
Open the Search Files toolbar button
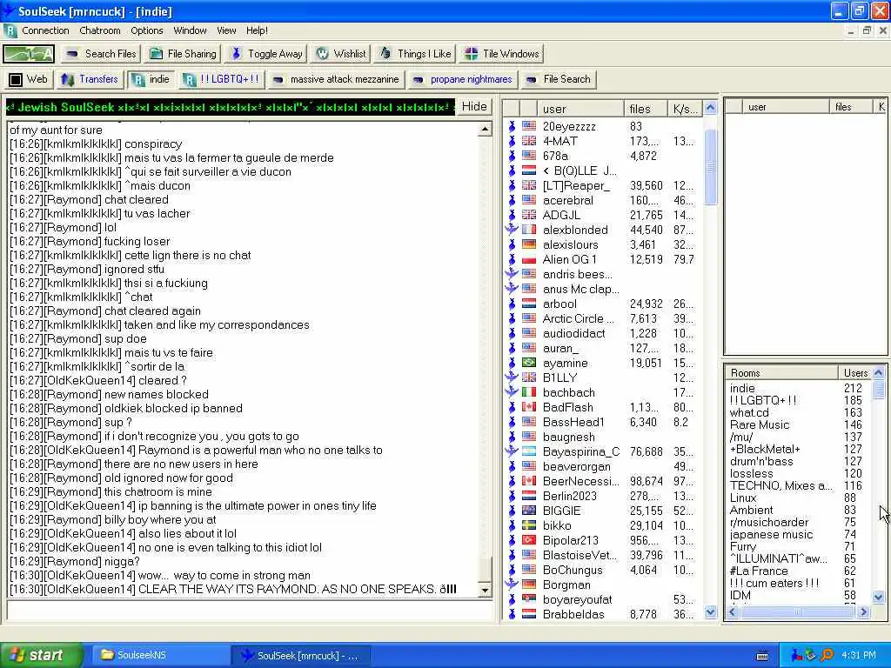(x=101, y=54)
